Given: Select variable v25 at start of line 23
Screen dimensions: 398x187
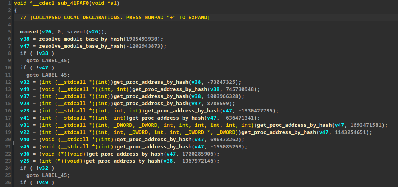Looking at the screenshot, I should coord(25,161).
